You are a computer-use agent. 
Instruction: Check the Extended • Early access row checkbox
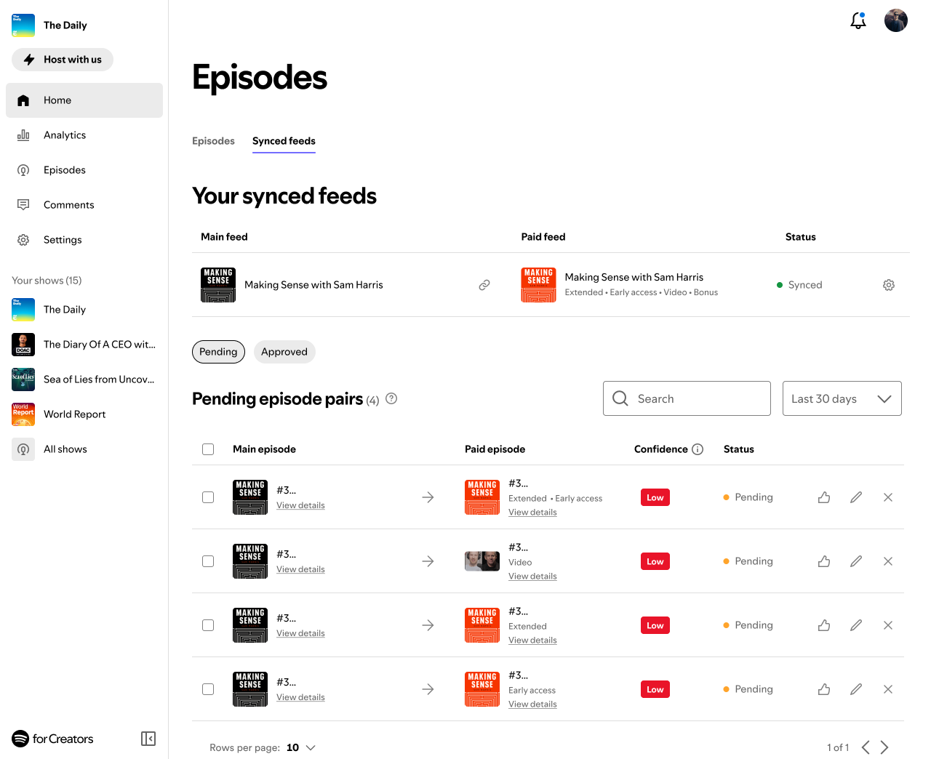point(208,497)
